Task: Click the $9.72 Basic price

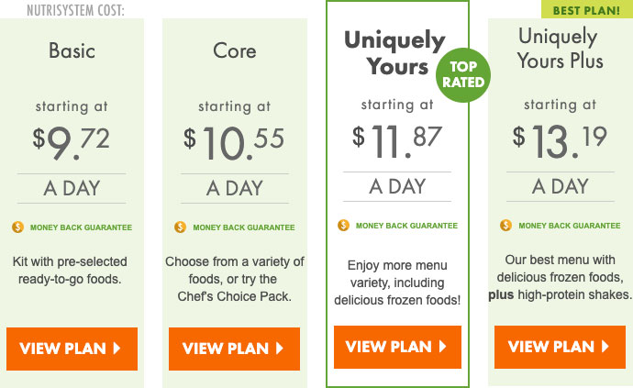Action: coord(71,142)
